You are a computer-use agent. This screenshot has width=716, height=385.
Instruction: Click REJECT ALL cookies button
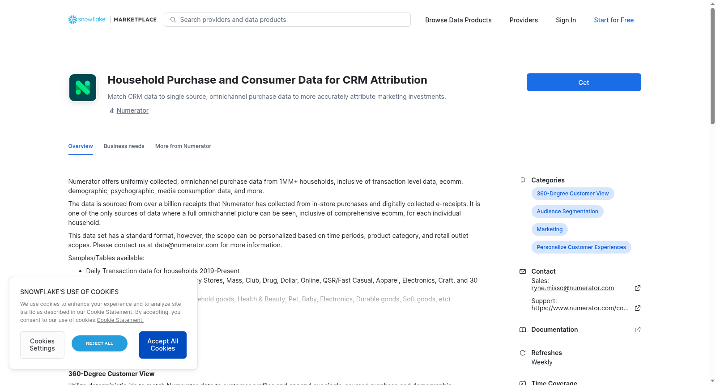99,343
